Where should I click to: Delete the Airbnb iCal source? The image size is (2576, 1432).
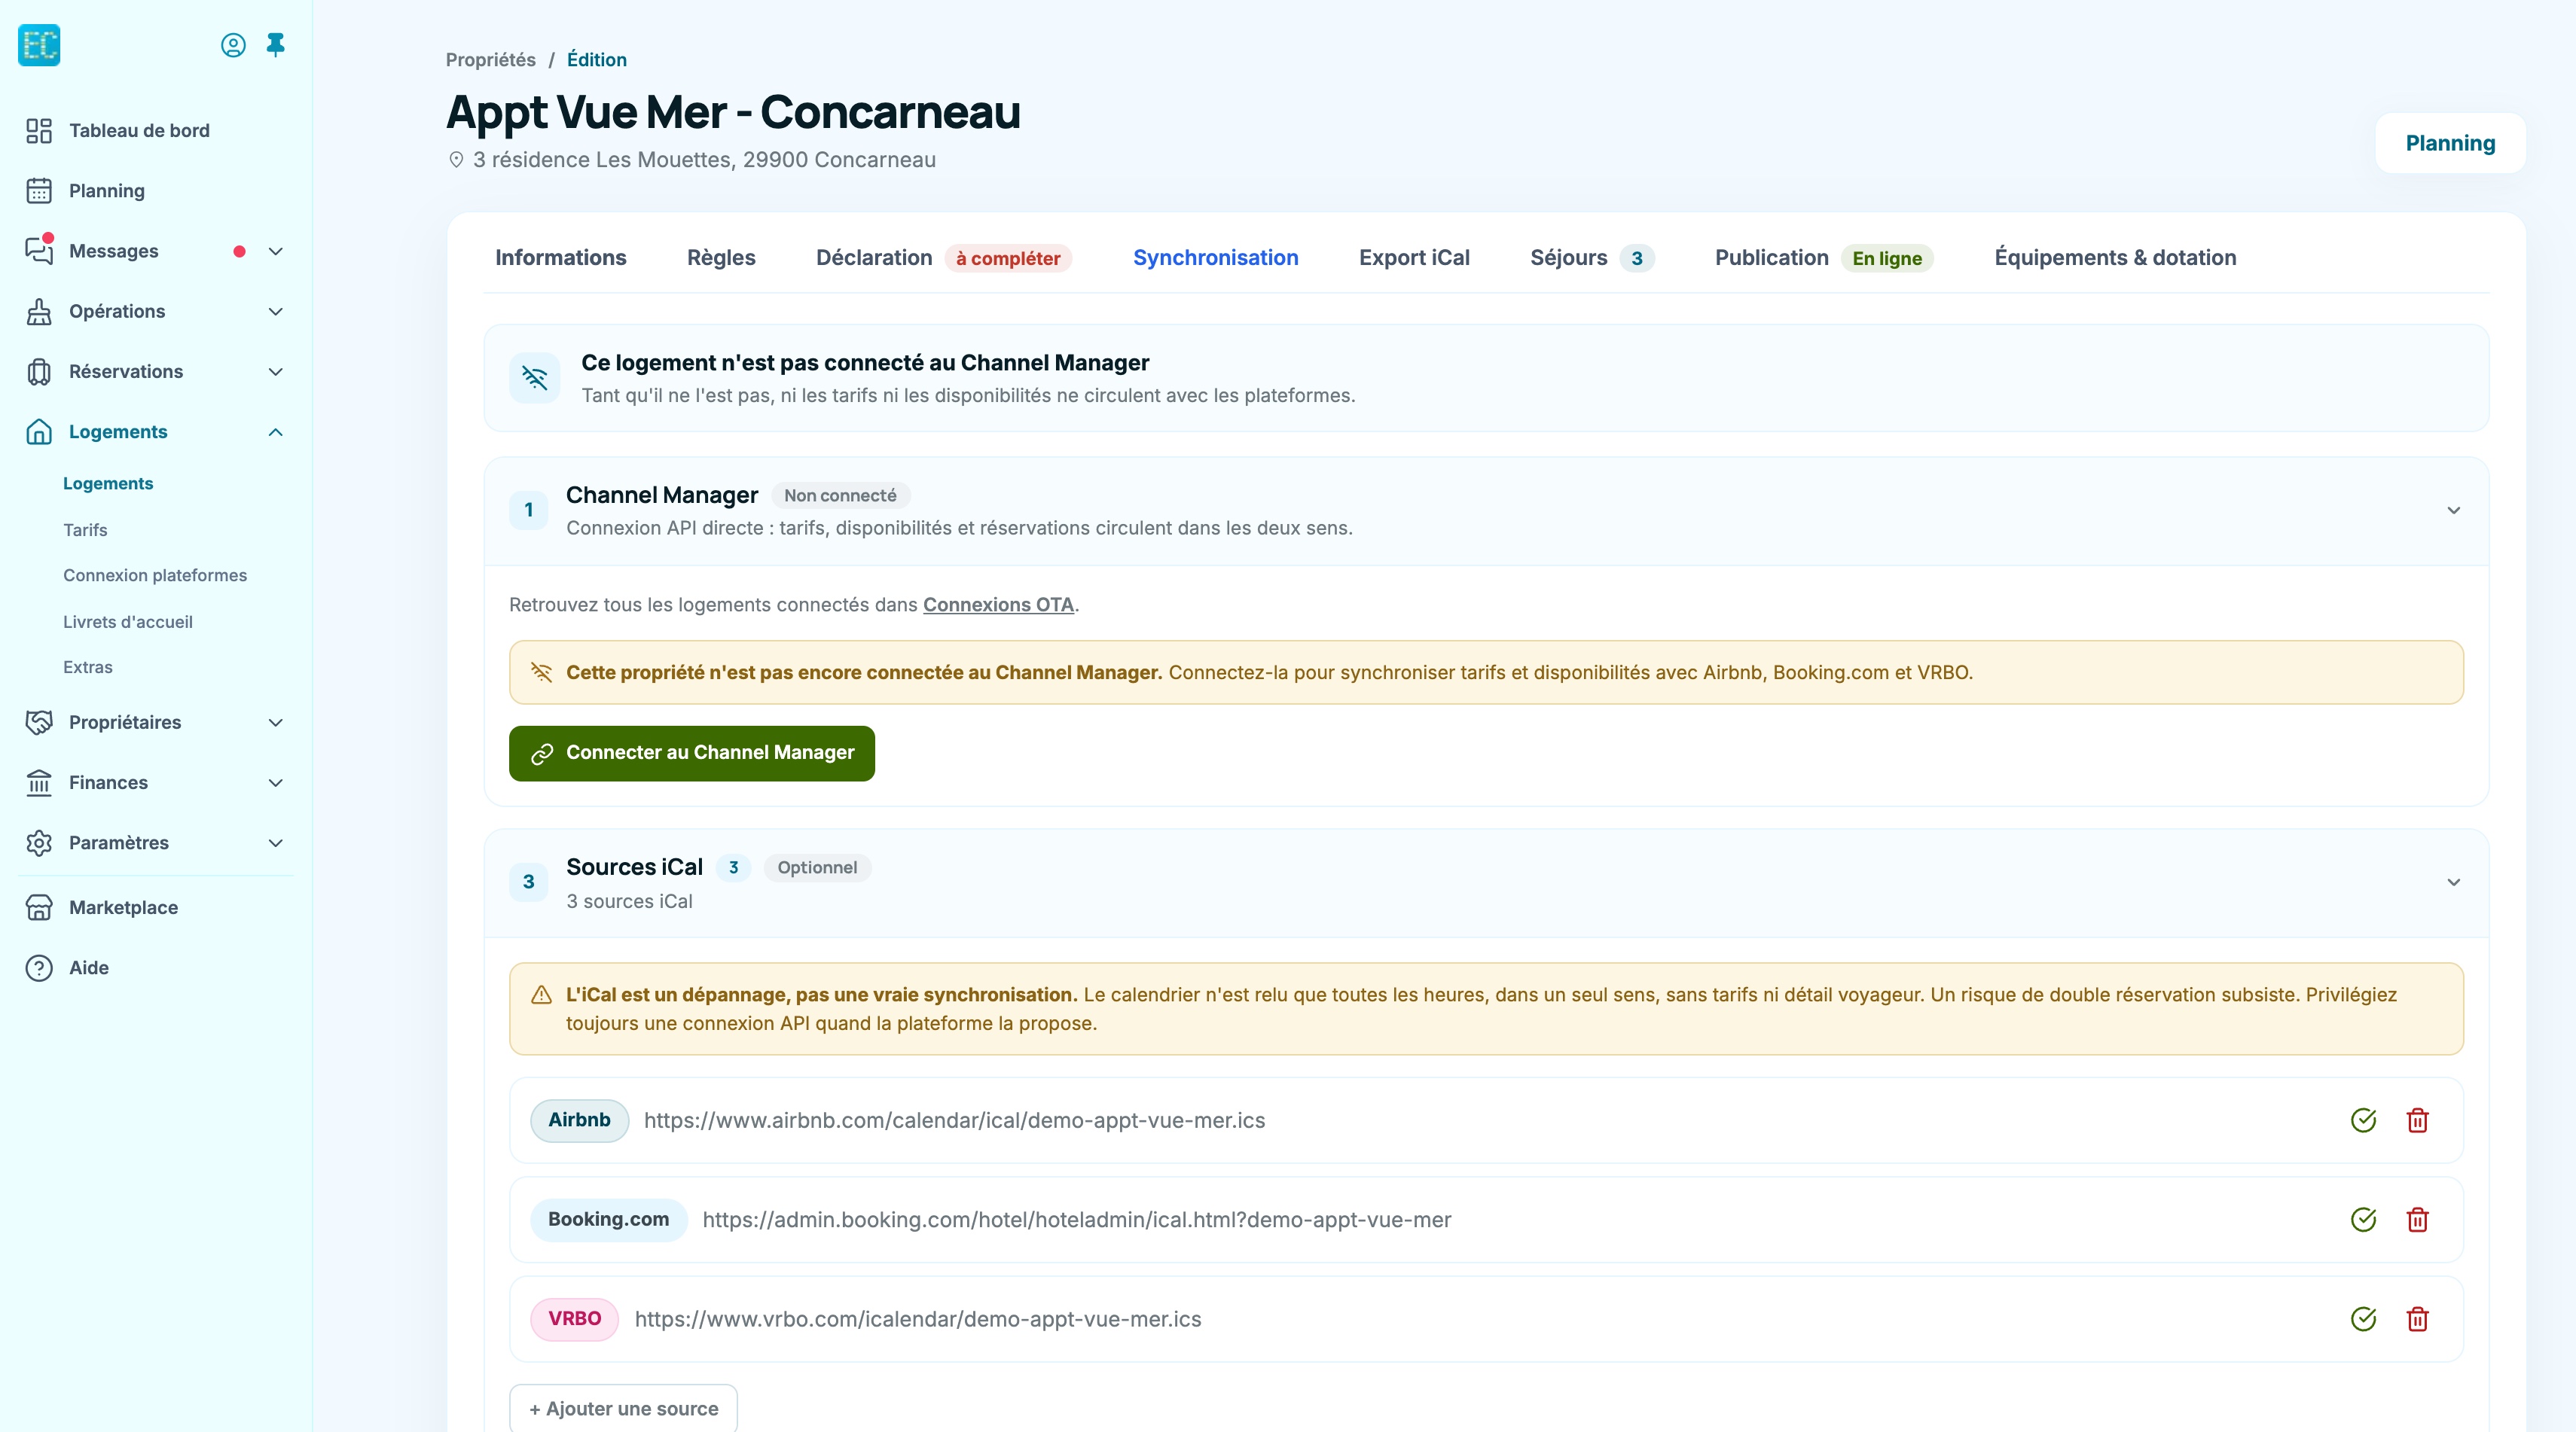click(x=2417, y=1120)
